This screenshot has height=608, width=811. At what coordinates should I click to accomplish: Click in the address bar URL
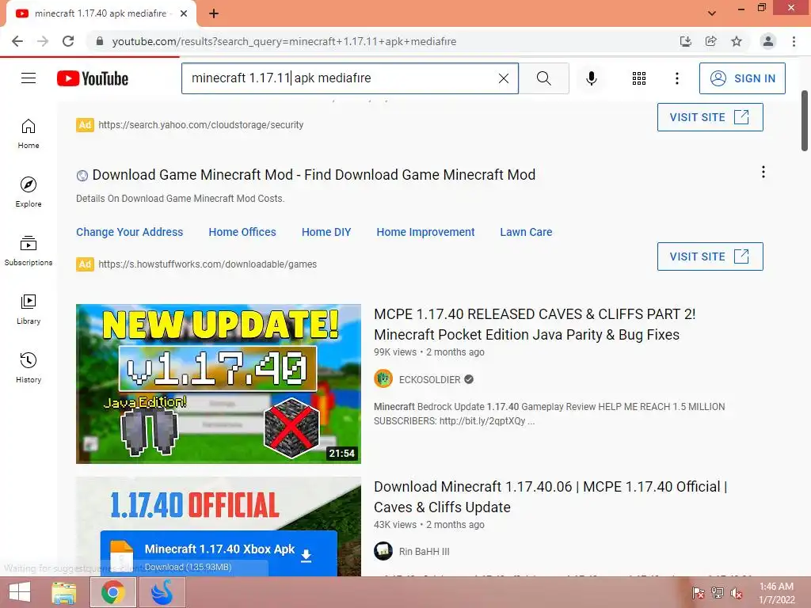[284, 41]
